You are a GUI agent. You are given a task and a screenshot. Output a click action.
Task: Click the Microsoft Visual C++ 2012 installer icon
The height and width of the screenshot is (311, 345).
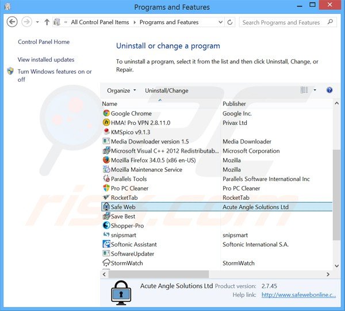click(106, 150)
